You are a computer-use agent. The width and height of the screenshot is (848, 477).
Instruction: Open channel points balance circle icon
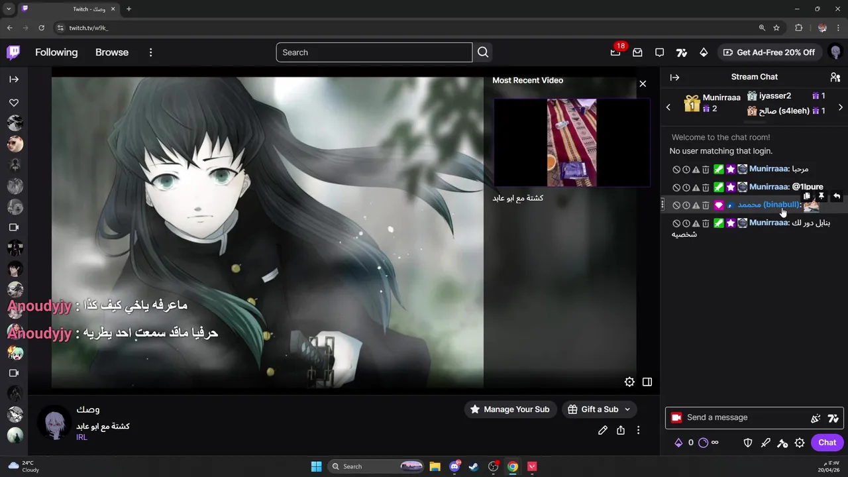tap(704, 443)
